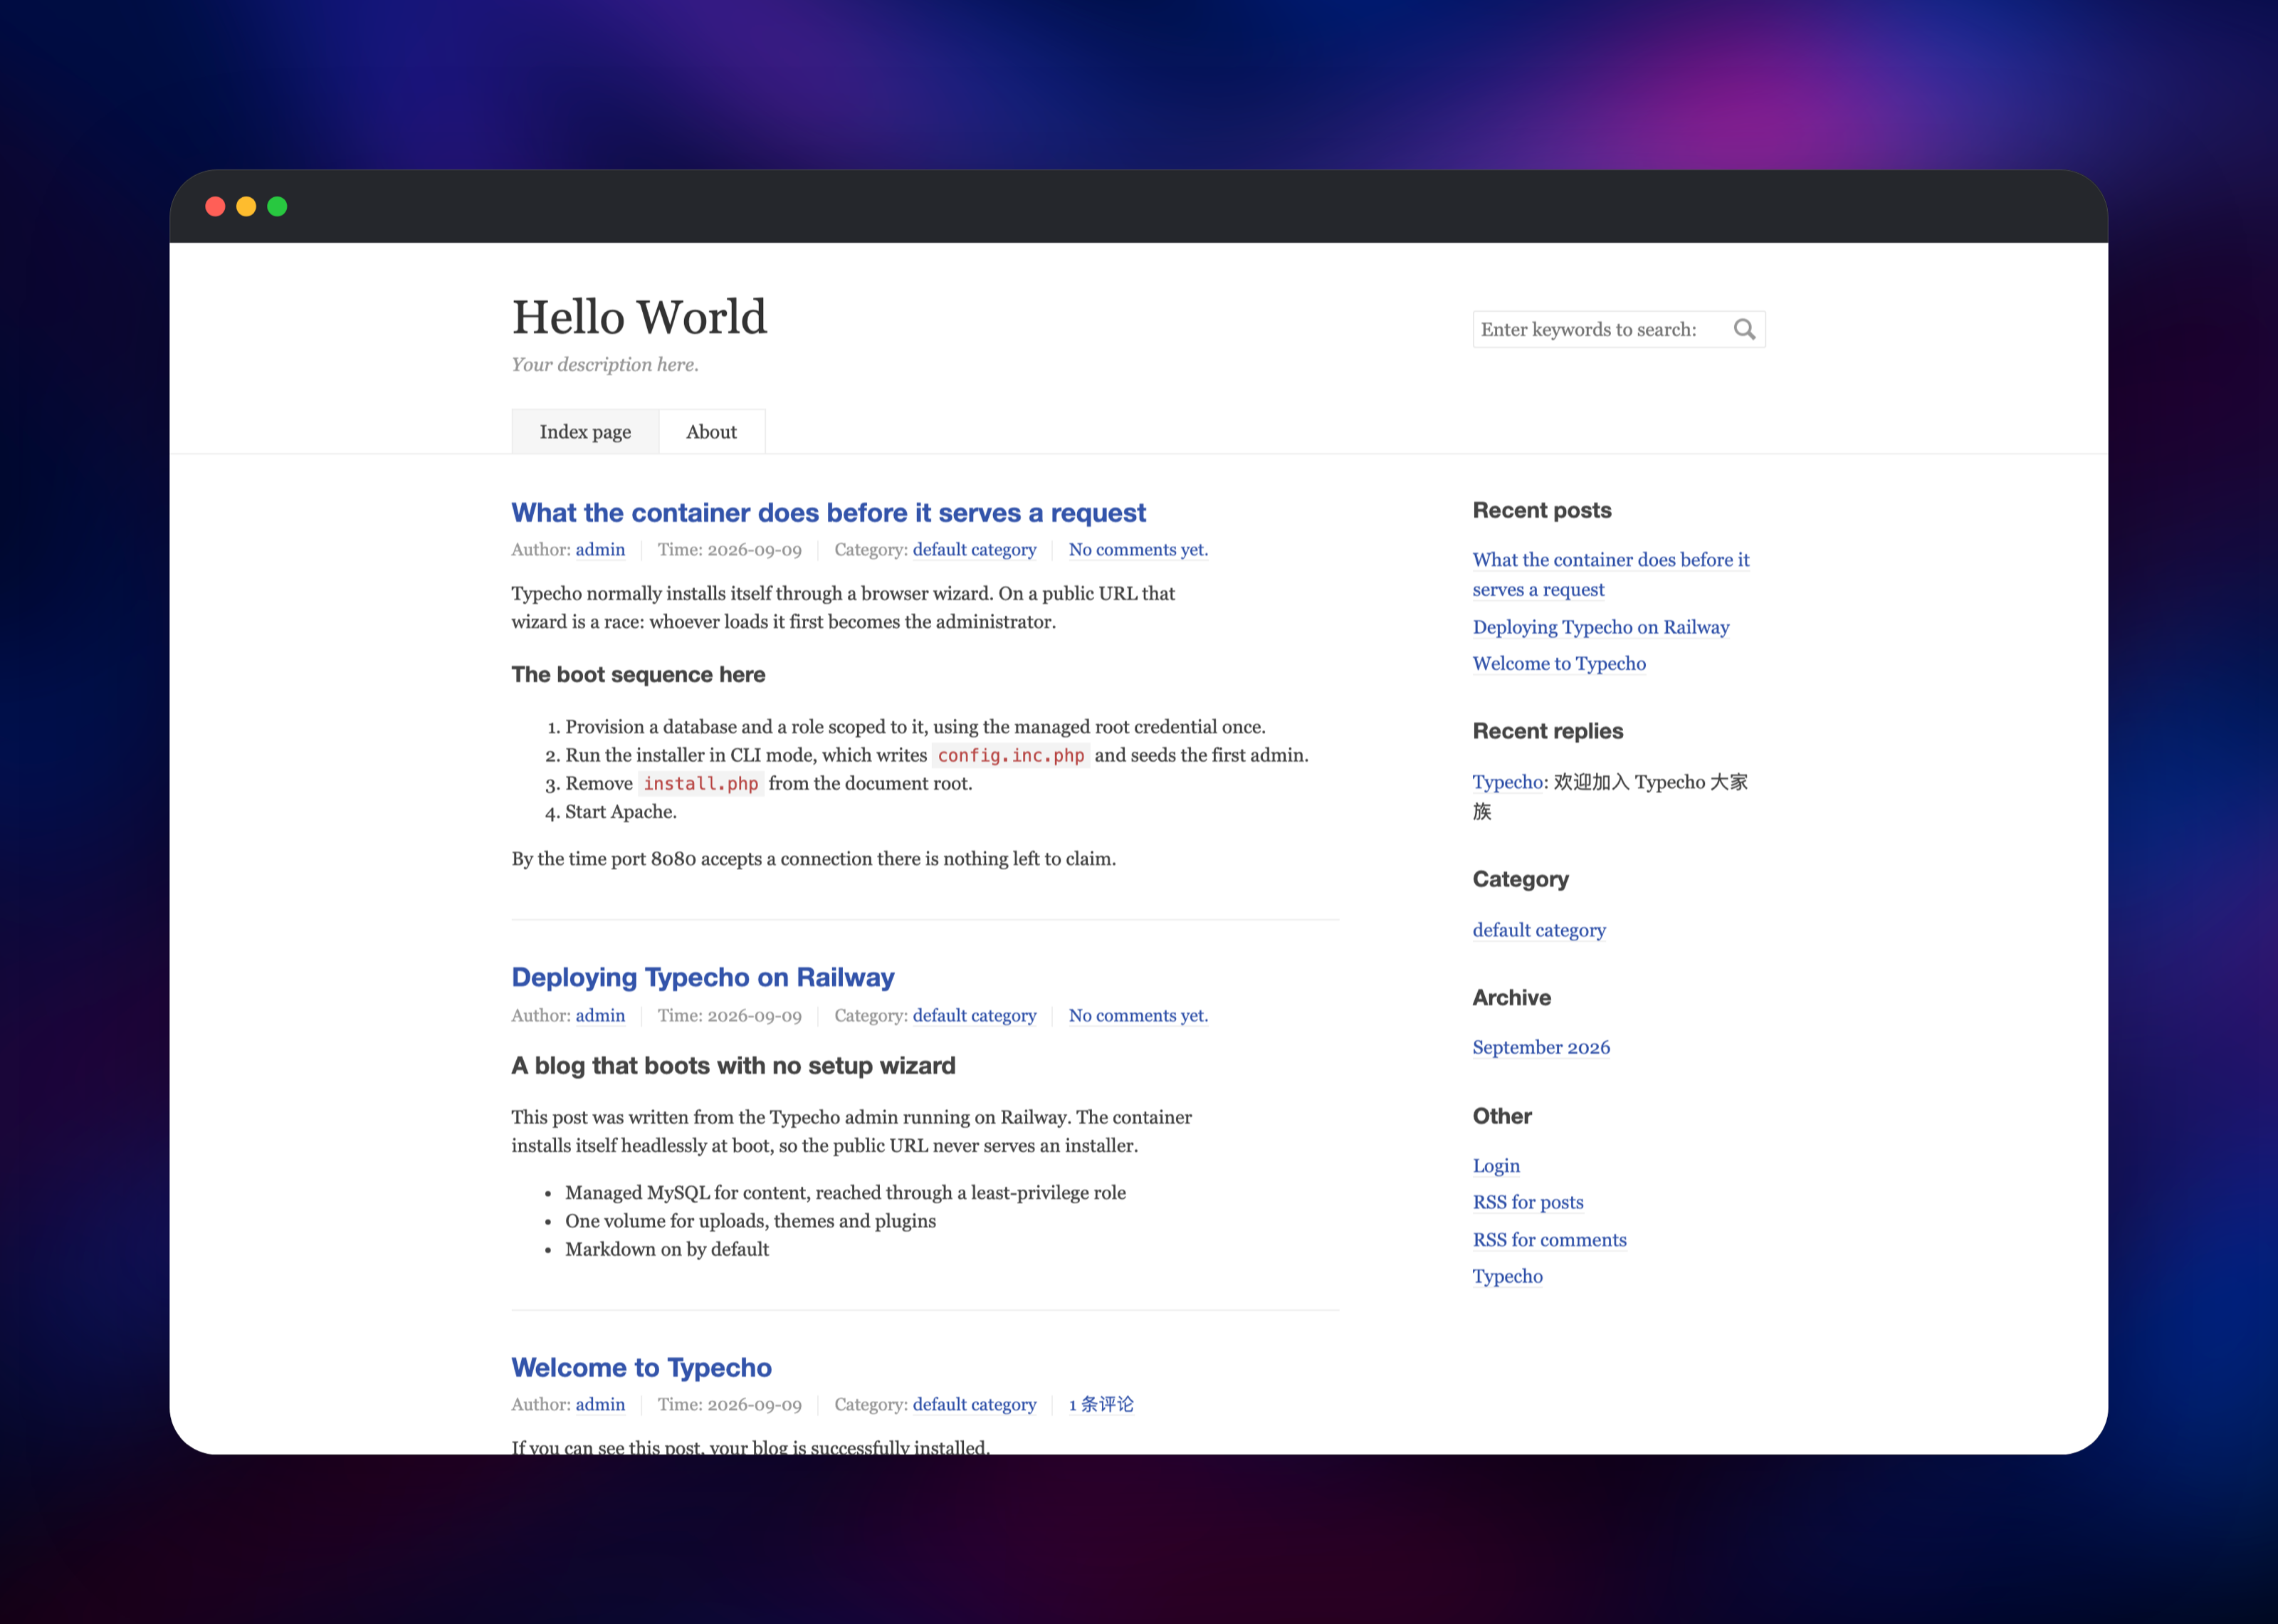Click 'One volume for uploads, themes and plugins' bullet
The image size is (2278, 1624).
[750, 1221]
